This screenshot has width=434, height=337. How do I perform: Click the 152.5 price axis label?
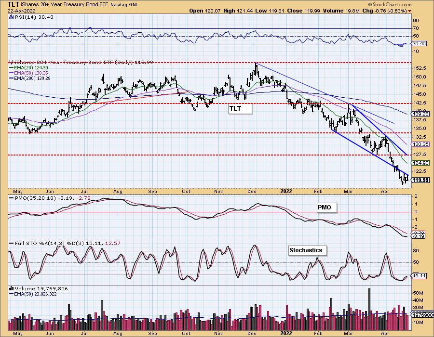tap(419, 68)
